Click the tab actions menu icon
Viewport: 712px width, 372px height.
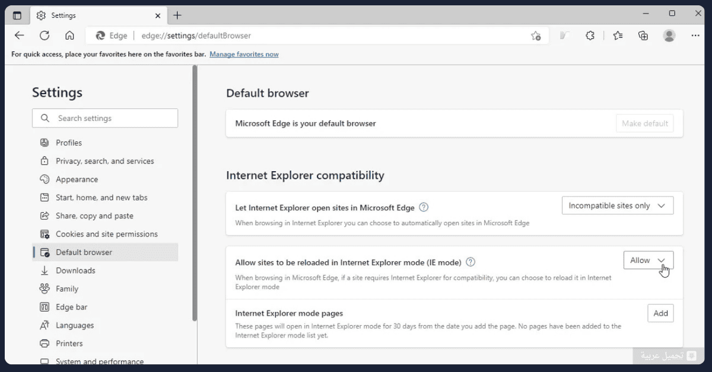point(17,15)
